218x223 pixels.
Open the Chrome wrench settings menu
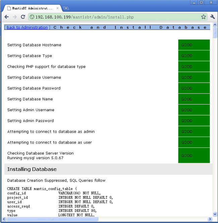[212, 17]
